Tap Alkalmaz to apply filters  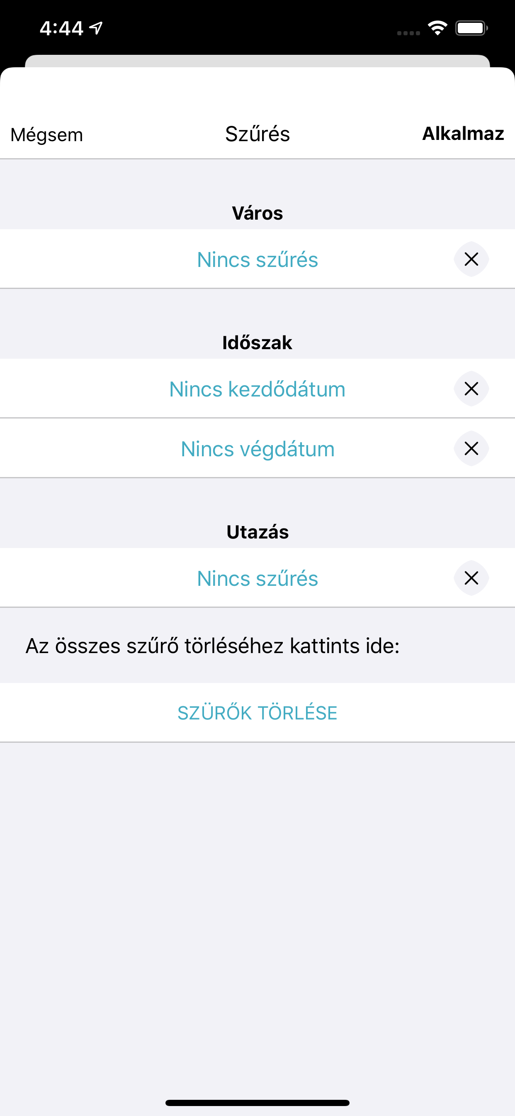(x=463, y=133)
